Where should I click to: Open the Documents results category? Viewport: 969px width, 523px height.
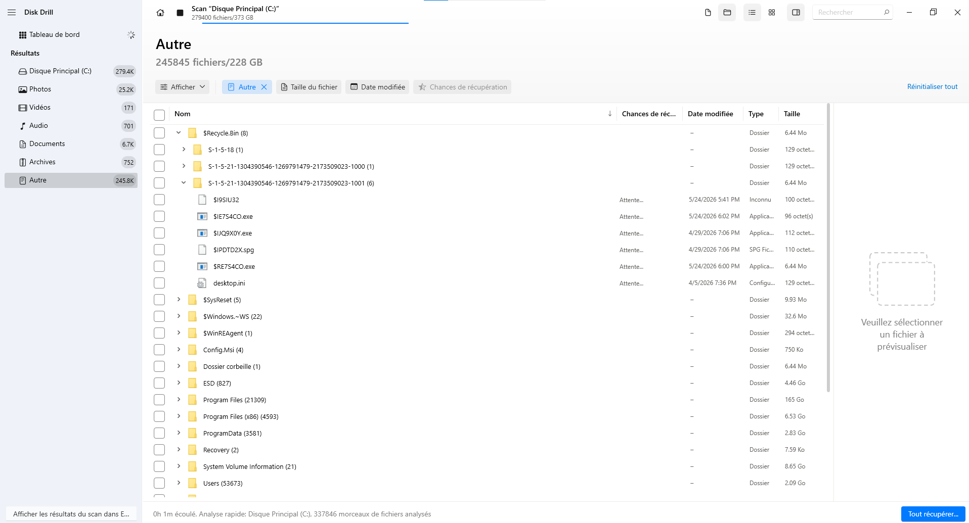[71, 144]
